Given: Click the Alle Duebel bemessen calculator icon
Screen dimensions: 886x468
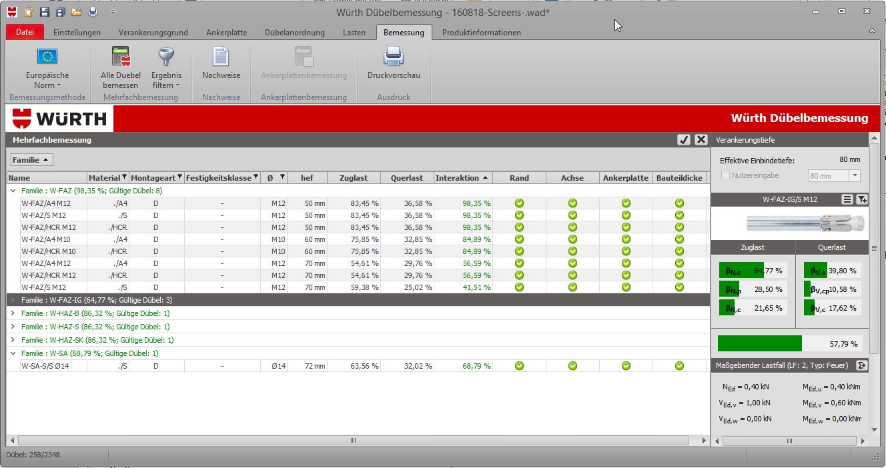Looking at the screenshot, I should 121,57.
